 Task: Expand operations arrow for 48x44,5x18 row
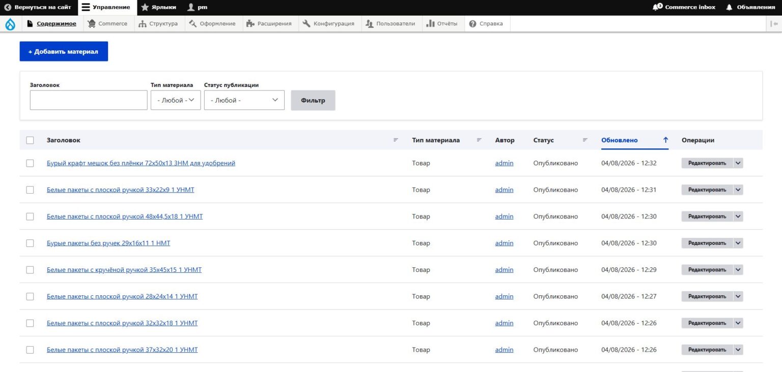point(738,216)
